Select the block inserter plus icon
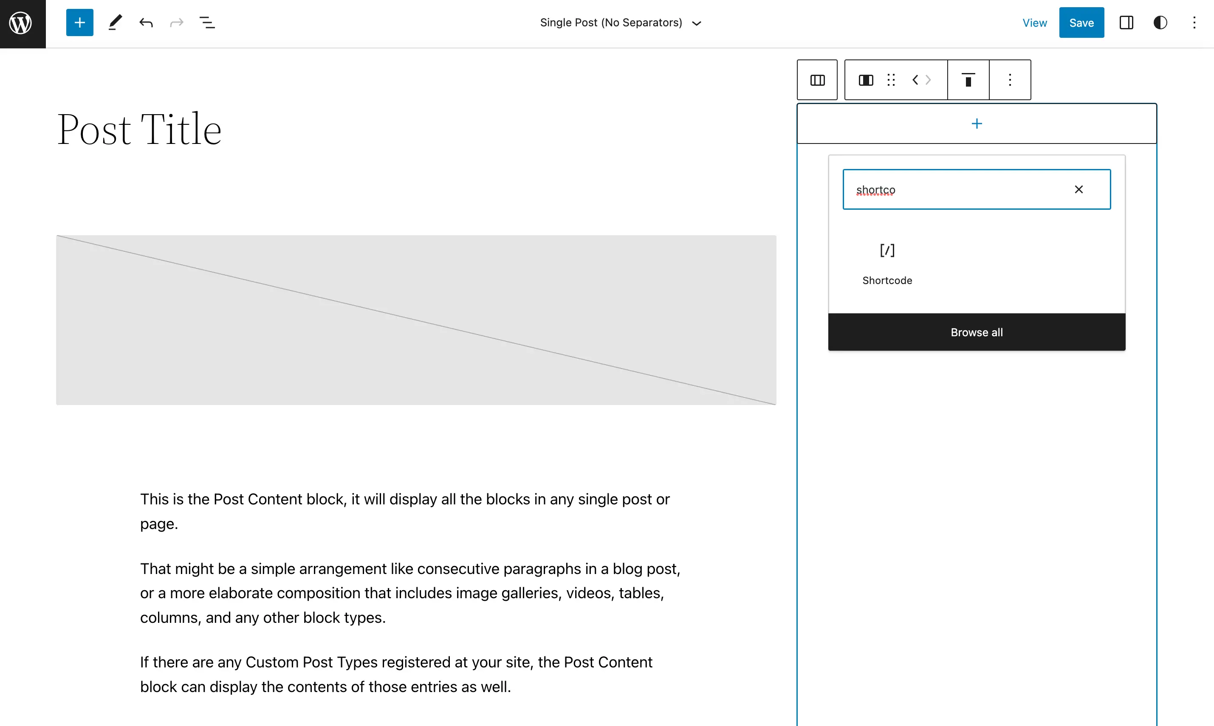Image resolution: width=1214 pixels, height=726 pixels. (78, 23)
